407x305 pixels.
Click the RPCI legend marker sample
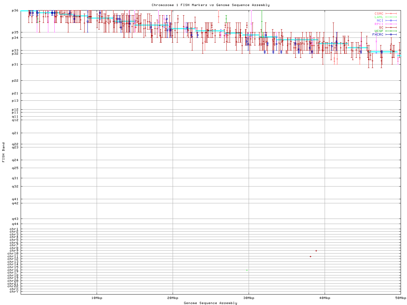(391, 24)
